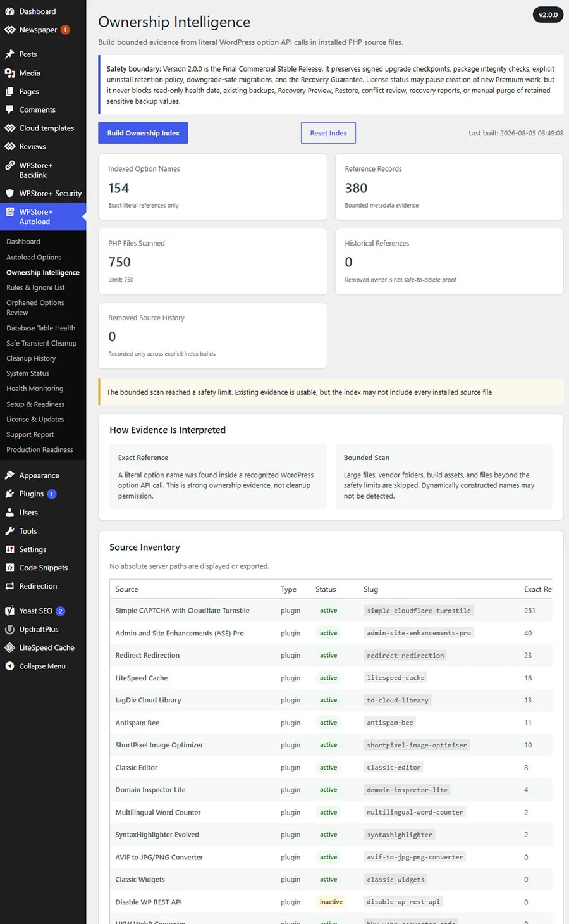Go to Health Monitoring page
This screenshot has width=569, height=924.
35,389
